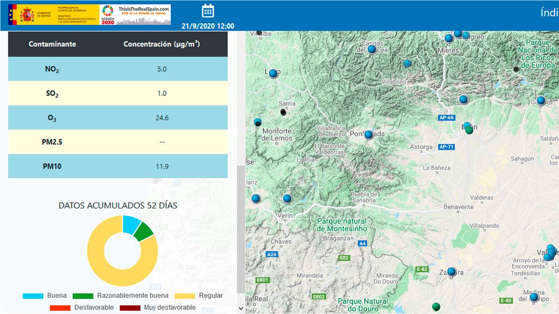Image resolution: width=559 pixels, height=314 pixels.
Task: Select the blue marker east of Villablino
Action: [408, 63]
